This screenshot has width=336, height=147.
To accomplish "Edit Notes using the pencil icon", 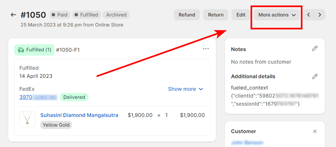I will coord(315,48).
